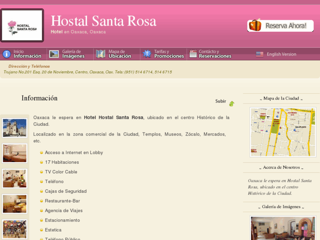Switch to English Version
This screenshot has width=320, height=240.
pyautogui.click(x=281, y=54)
